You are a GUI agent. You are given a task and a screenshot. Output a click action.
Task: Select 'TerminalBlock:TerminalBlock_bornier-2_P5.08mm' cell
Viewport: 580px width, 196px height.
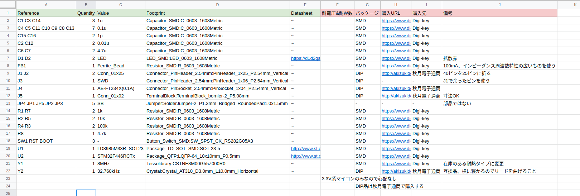tap(217, 96)
